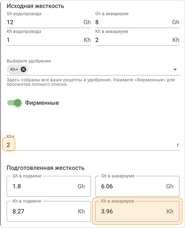Select the Gh в подмене result box
Screen dimensions: 185x228
[x=49, y=186]
